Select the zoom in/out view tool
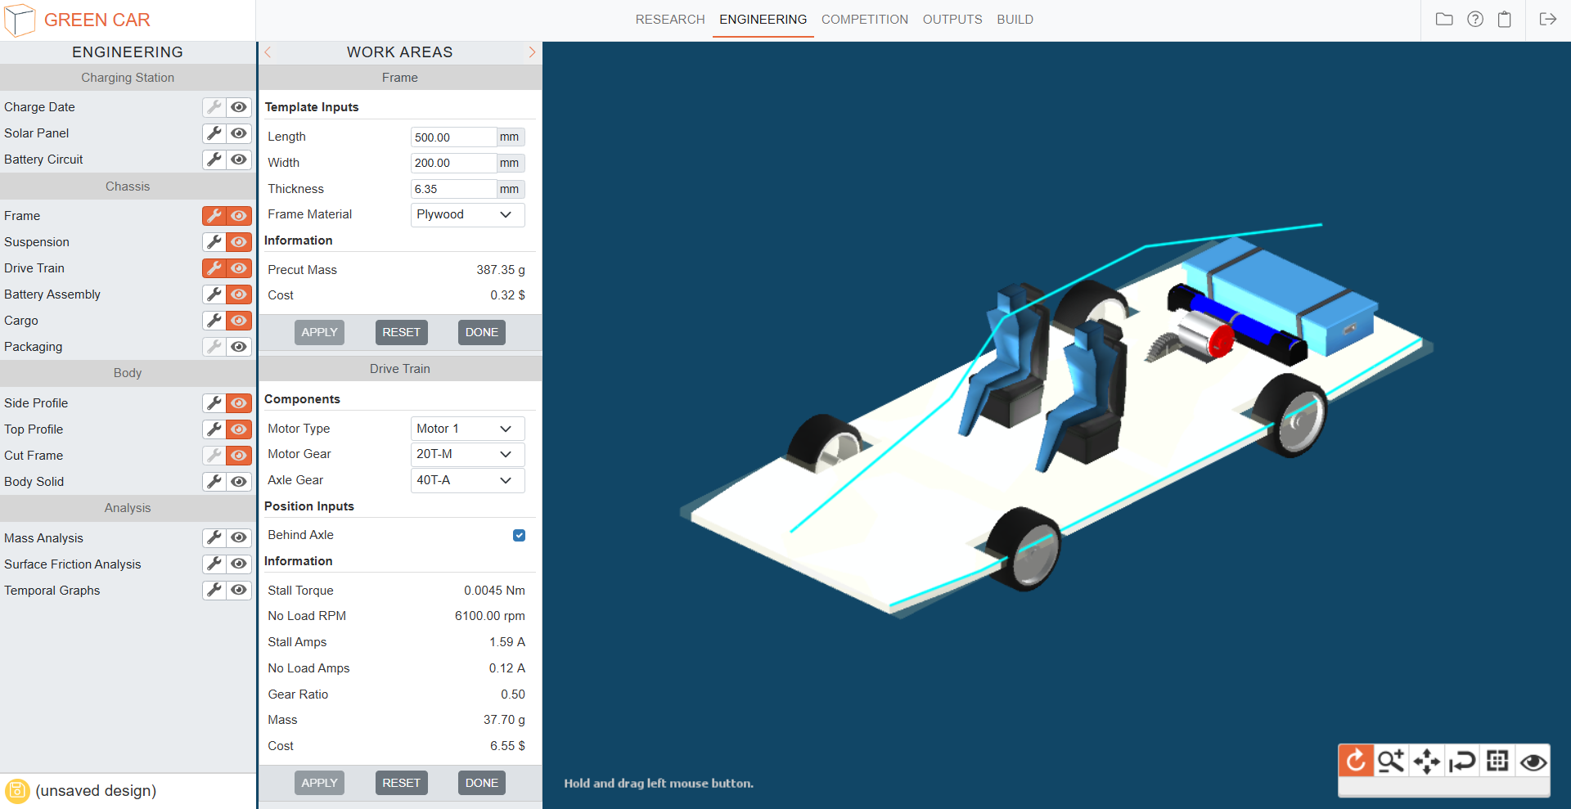Screen dimensions: 1571x809 pyautogui.click(x=1391, y=762)
